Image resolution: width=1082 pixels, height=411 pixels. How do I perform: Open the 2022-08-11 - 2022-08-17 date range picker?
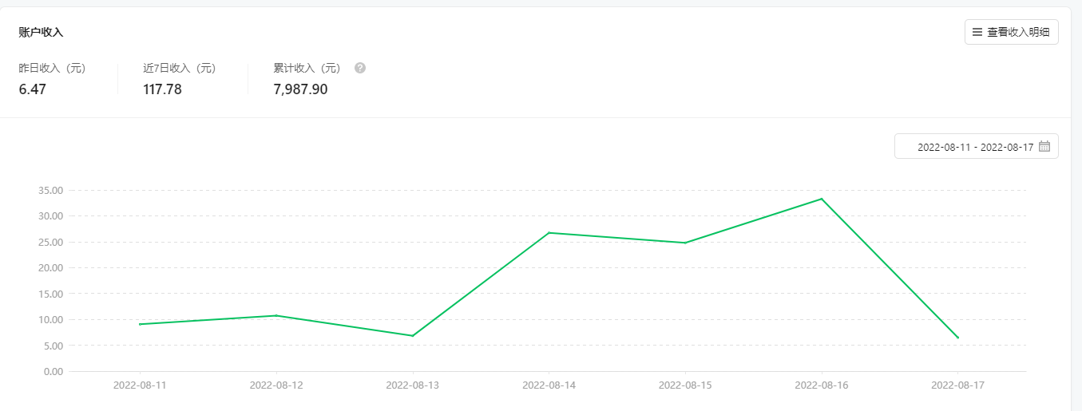point(975,147)
